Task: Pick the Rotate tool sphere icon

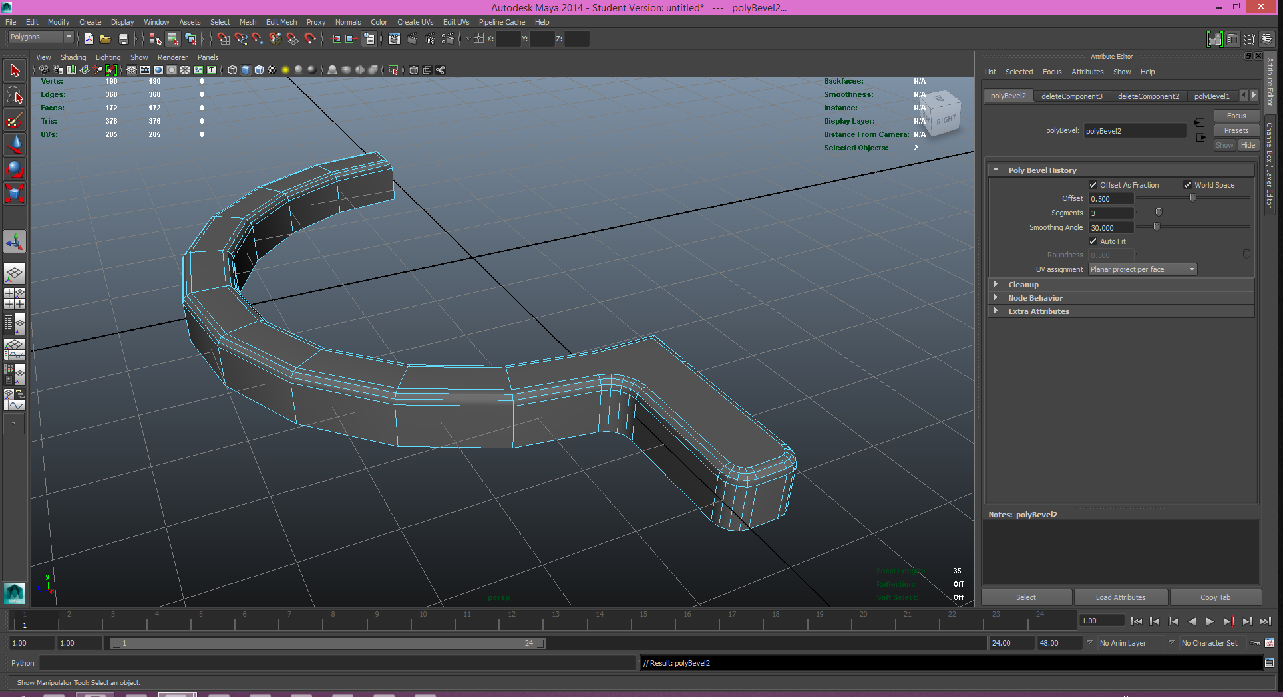Action: [15, 169]
